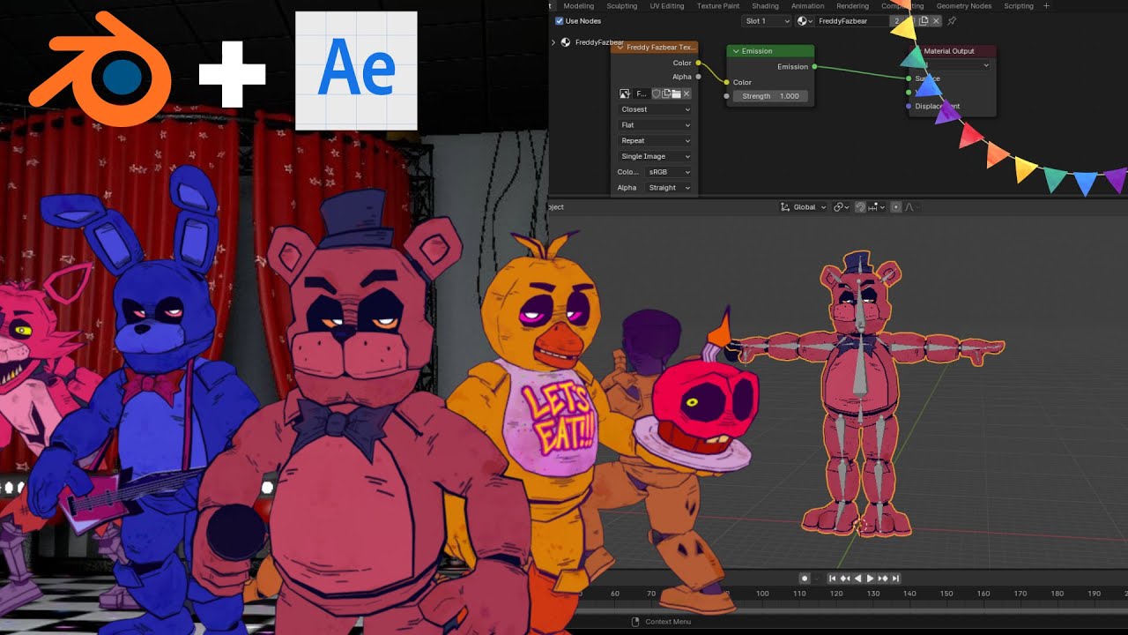Viewport: 1128px width, 635px height.
Task: Collapse the Emission node header chevron
Action: point(735,51)
